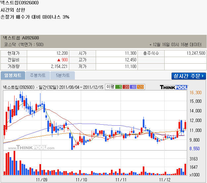Screen dimensions: 207x183
Task: Click the 고가 value 12,450
Action: click(x=130, y=60)
